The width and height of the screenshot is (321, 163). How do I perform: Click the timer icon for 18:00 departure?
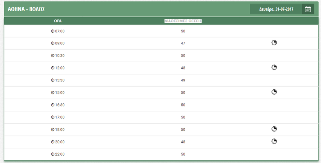[274, 129]
